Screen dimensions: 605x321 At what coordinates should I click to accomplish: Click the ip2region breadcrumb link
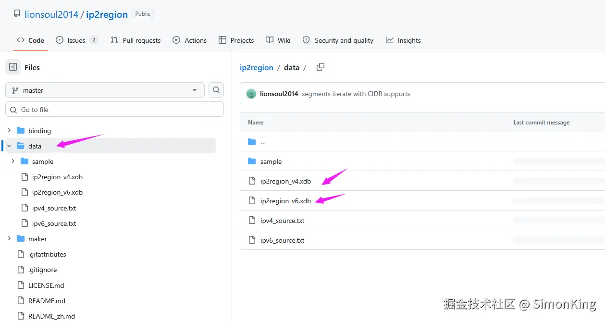(257, 68)
